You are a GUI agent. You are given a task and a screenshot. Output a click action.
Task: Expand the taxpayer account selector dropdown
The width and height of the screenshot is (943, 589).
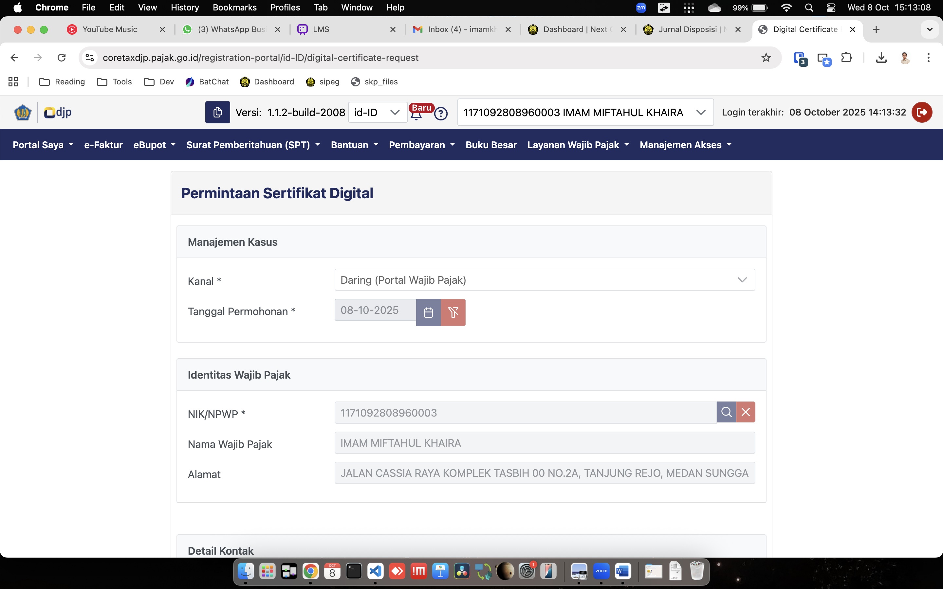[x=585, y=112]
